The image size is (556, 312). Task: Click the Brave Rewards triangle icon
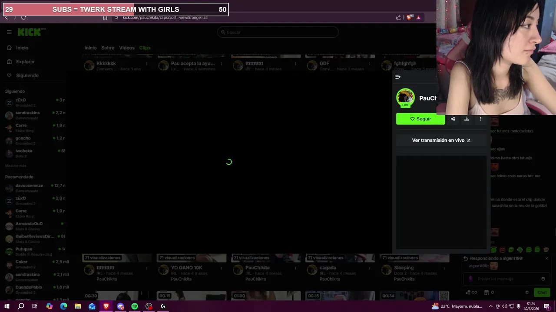[x=418, y=17]
